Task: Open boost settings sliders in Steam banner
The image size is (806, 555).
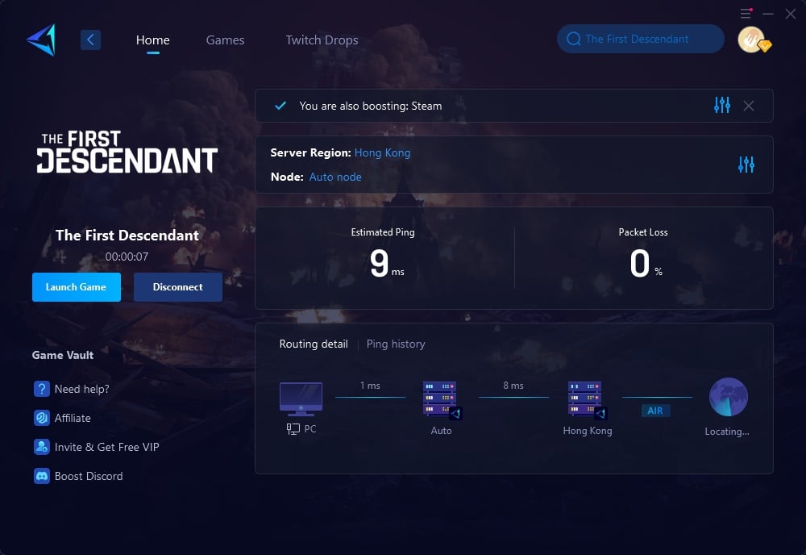Action: coord(722,105)
